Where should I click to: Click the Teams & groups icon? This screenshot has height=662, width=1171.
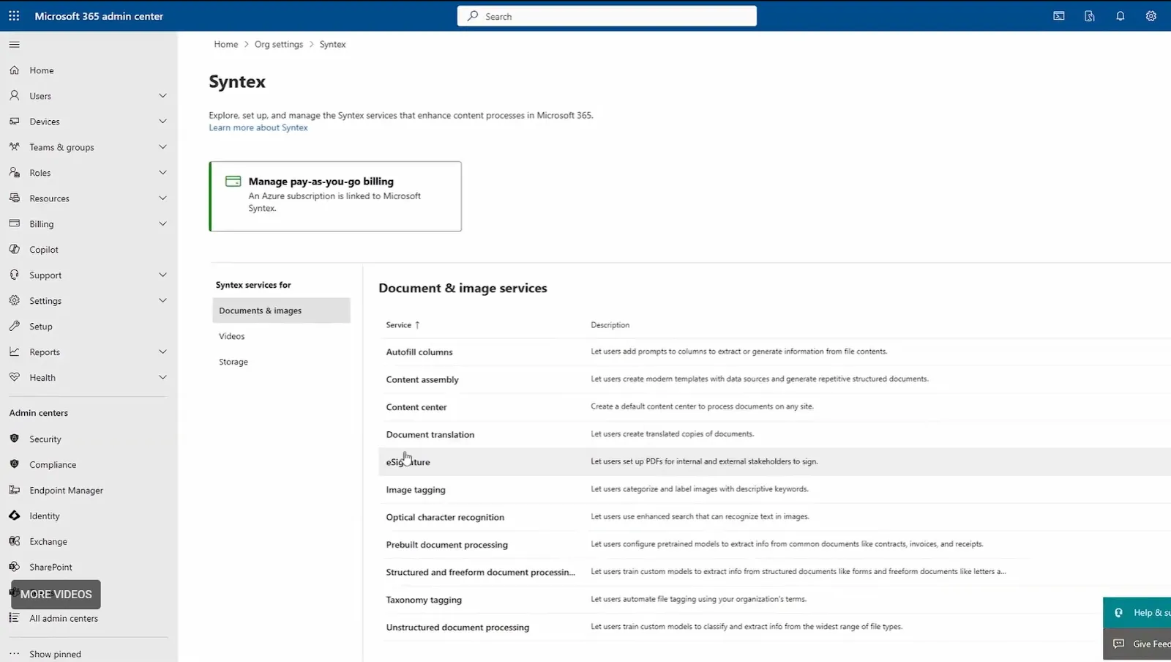(14, 147)
